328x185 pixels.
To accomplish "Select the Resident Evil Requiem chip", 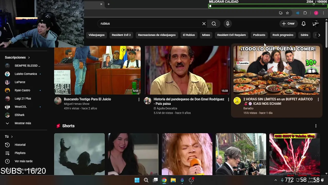I will [x=231, y=35].
